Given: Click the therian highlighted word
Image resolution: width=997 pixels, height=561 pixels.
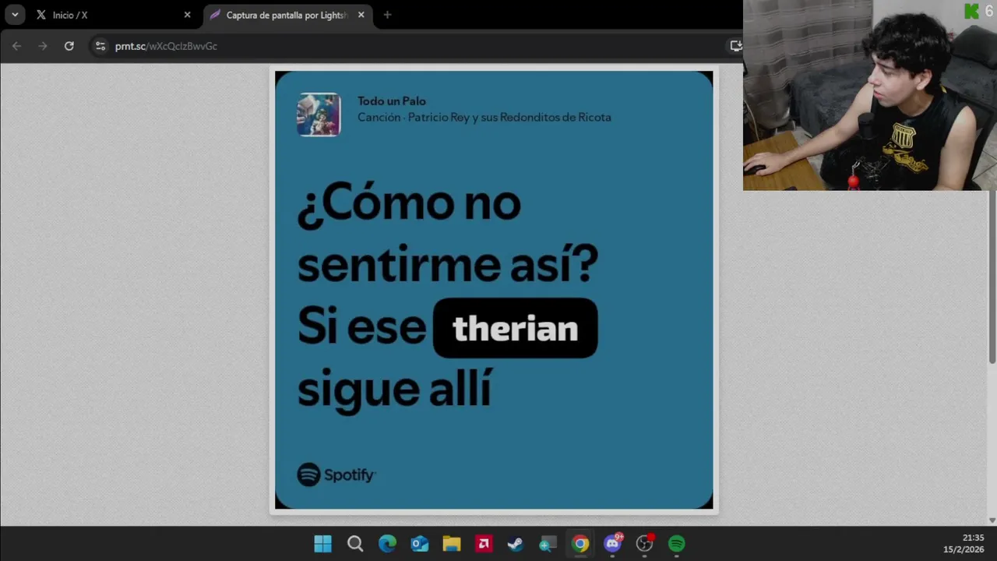Looking at the screenshot, I should point(515,328).
